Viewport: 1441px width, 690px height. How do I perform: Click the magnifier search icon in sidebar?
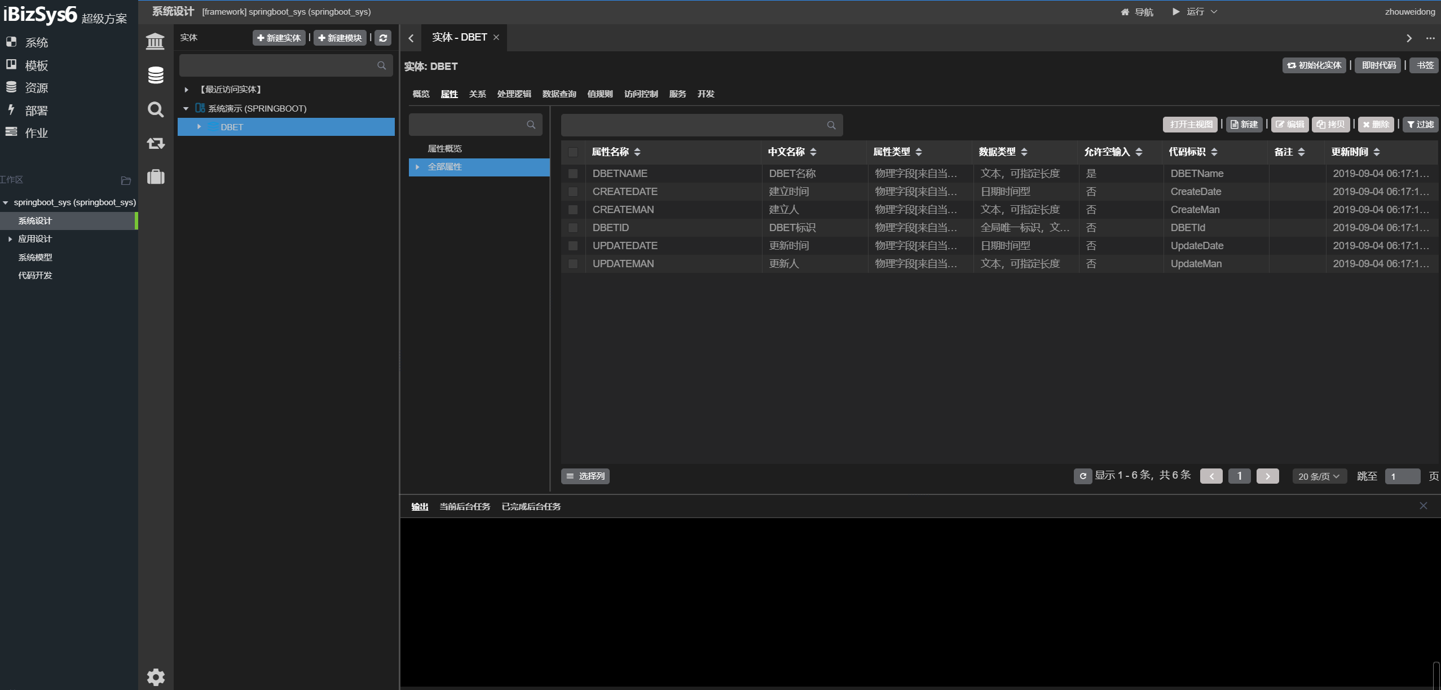156,109
